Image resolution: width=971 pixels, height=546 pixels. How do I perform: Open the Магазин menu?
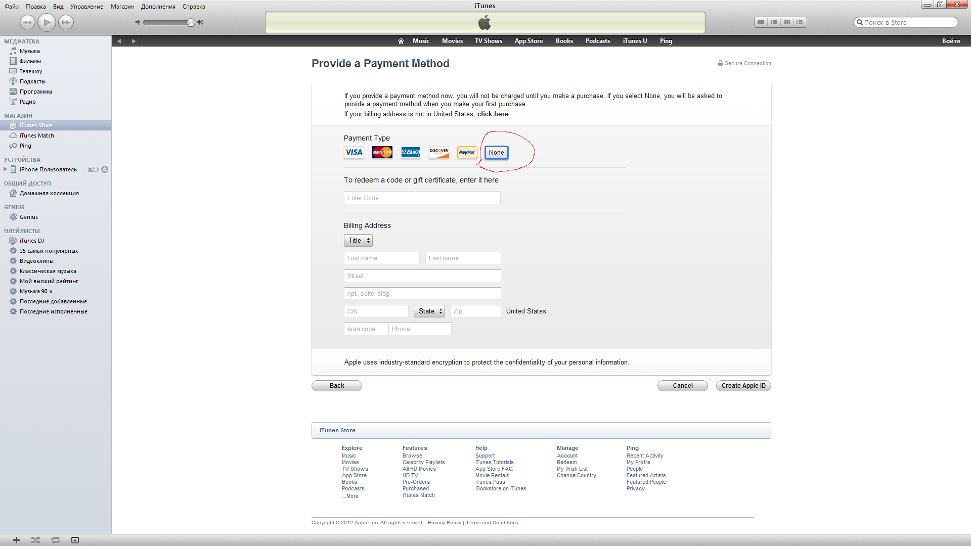122,7
